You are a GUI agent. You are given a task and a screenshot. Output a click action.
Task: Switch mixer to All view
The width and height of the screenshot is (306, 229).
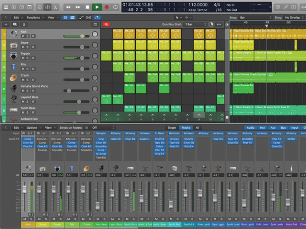coord(197,128)
